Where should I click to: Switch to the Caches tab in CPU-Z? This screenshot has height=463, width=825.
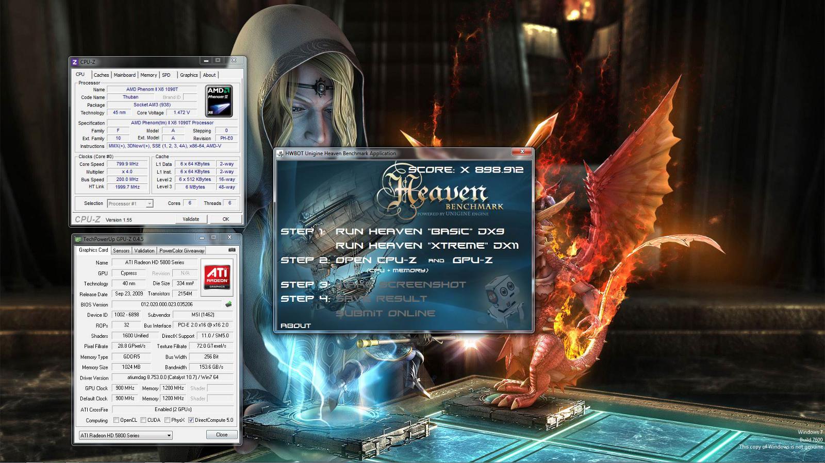coord(101,75)
